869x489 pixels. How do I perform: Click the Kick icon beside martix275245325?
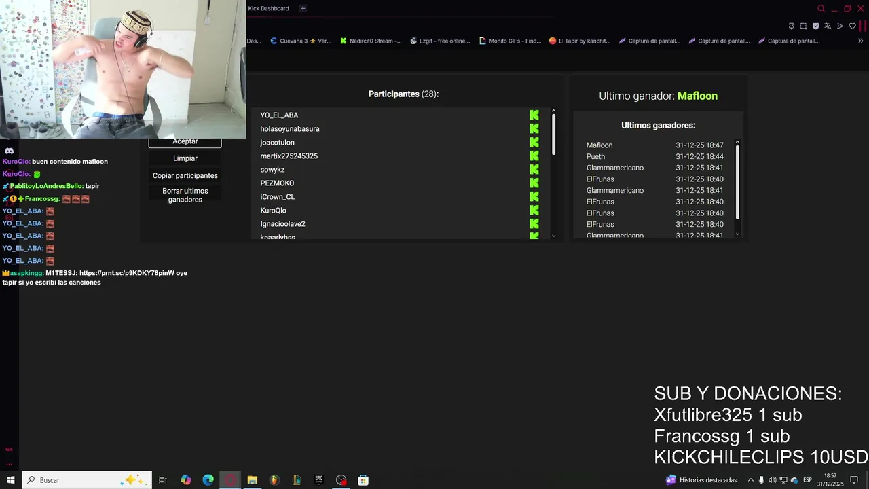tap(534, 156)
